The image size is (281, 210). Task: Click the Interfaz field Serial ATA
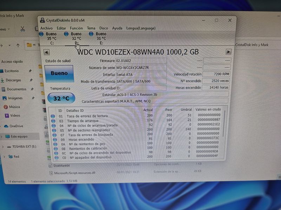pyautogui.click(x=141, y=75)
